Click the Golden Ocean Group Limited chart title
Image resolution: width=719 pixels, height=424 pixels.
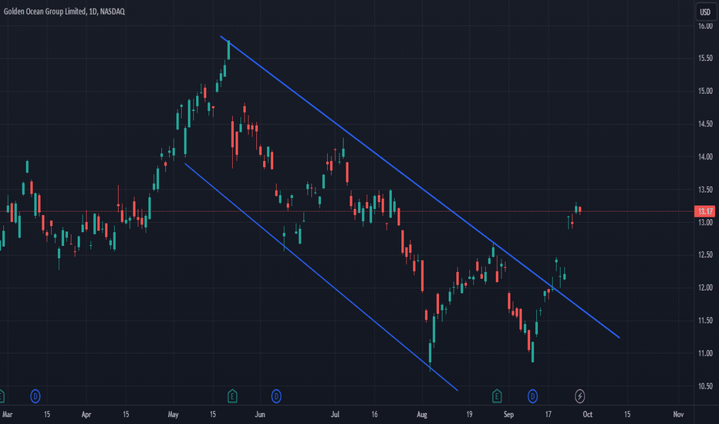click(64, 12)
